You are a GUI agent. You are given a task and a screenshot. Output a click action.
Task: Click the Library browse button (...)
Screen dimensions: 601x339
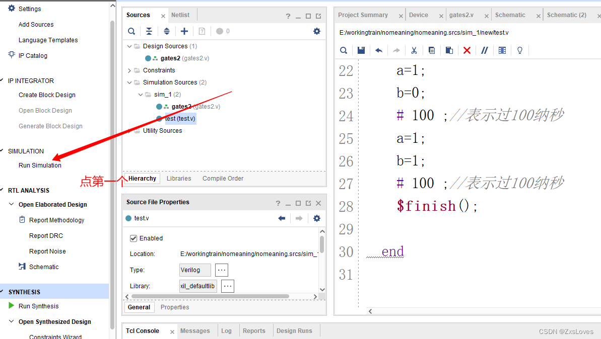pyautogui.click(x=227, y=286)
